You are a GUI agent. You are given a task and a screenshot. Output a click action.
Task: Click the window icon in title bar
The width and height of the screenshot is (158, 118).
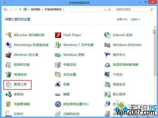pyautogui.click(x=3, y=3)
